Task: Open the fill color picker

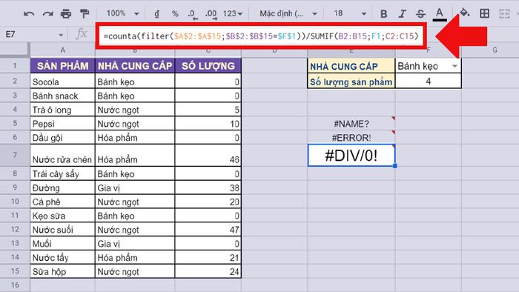Action: click(465, 13)
